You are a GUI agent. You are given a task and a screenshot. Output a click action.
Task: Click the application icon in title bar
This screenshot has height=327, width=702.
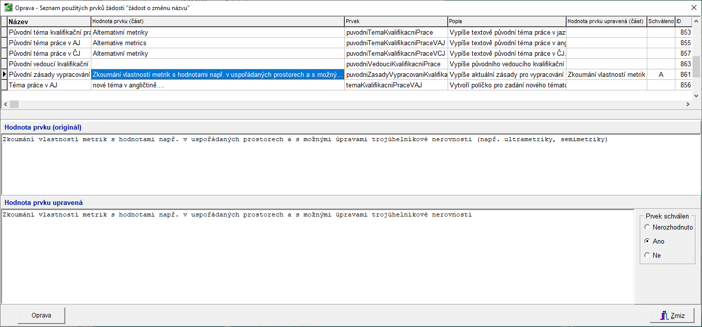click(8, 8)
